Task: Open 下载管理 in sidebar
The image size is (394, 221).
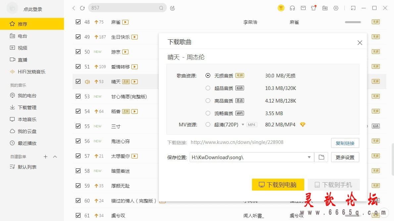Action: (32, 108)
